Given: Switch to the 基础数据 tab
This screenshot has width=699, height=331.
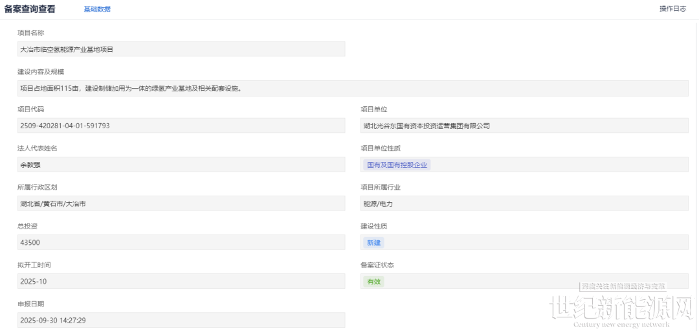Looking at the screenshot, I should click(97, 9).
